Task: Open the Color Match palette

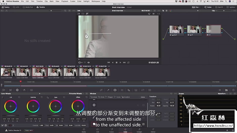Action: point(10,90)
